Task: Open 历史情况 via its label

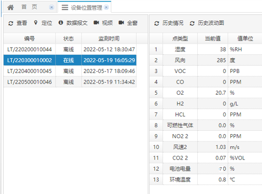Action: click(x=173, y=23)
